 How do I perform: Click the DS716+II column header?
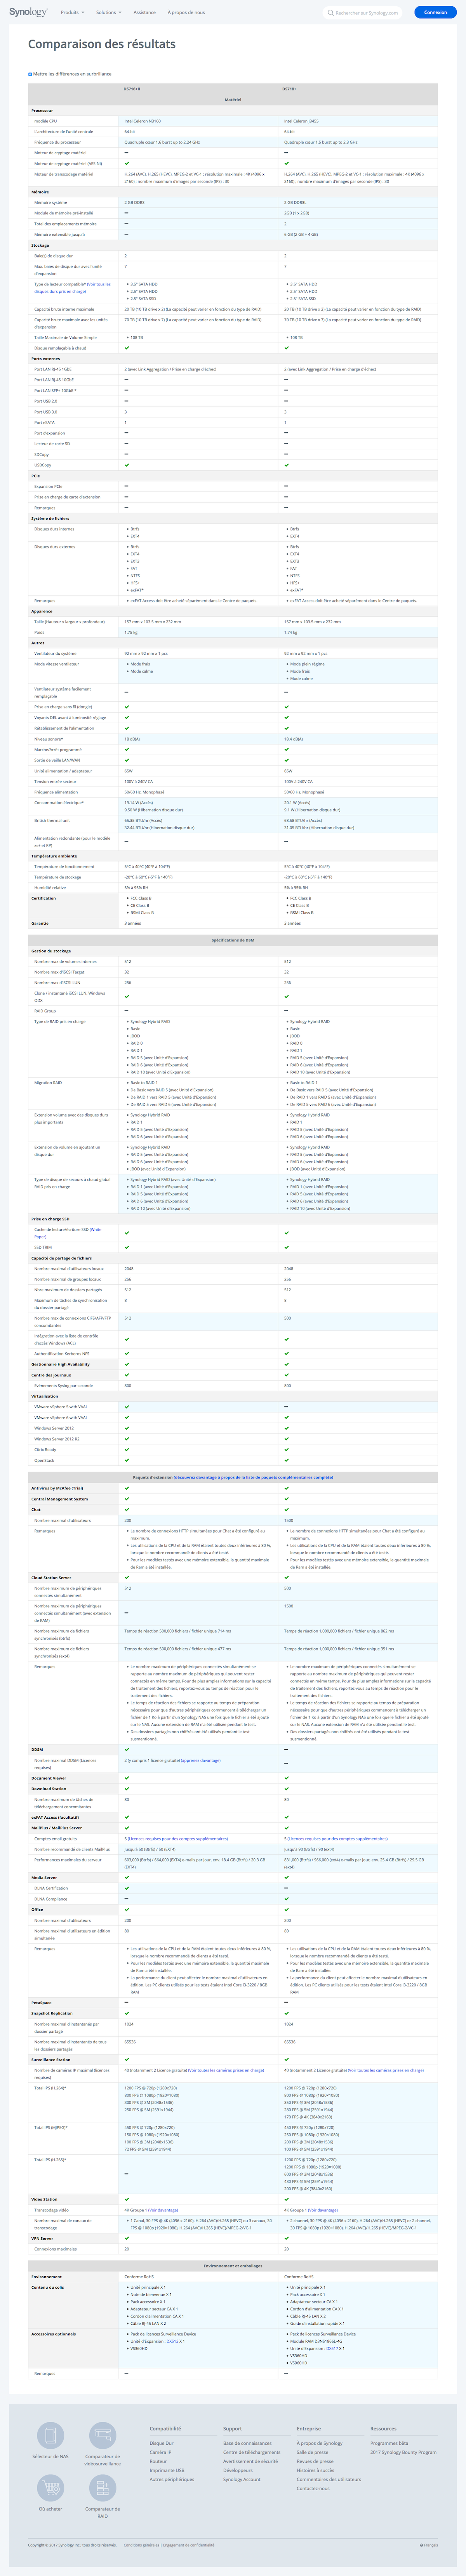(x=132, y=89)
